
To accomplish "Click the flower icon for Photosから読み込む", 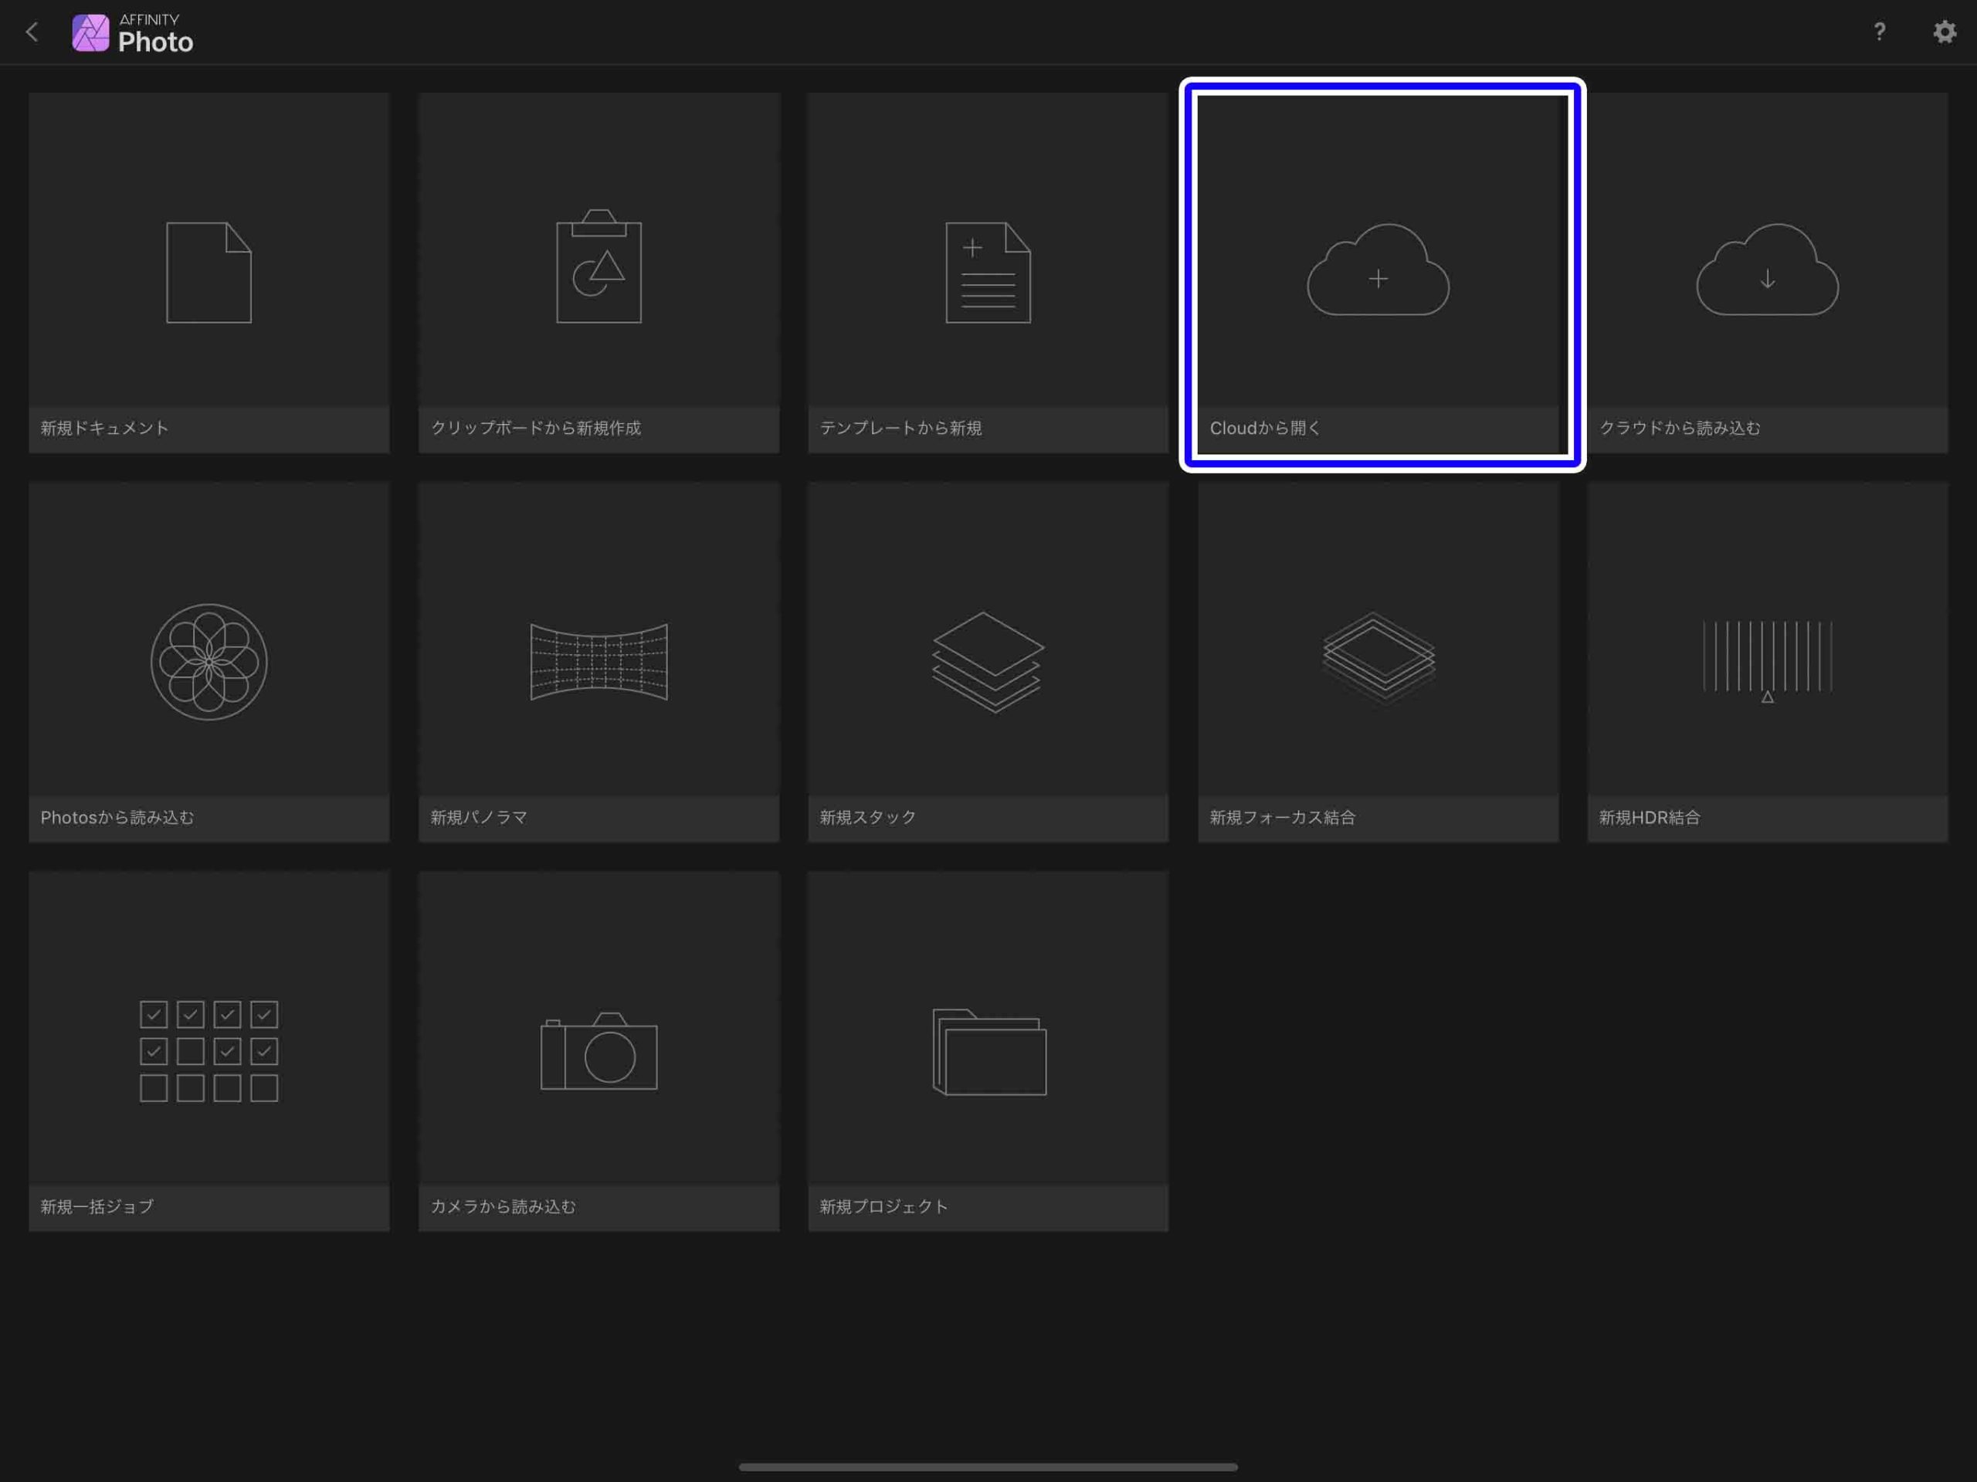I will [209, 661].
